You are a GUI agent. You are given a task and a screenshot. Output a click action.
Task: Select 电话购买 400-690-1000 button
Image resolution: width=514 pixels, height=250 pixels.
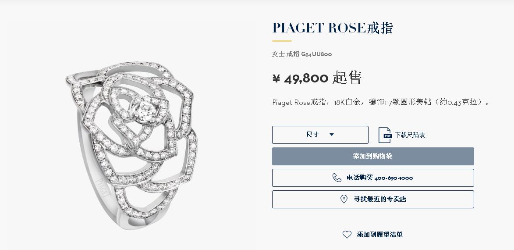pyautogui.click(x=373, y=178)
